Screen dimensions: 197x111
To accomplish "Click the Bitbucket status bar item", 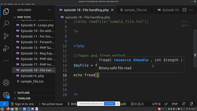I will coord(72,104).
